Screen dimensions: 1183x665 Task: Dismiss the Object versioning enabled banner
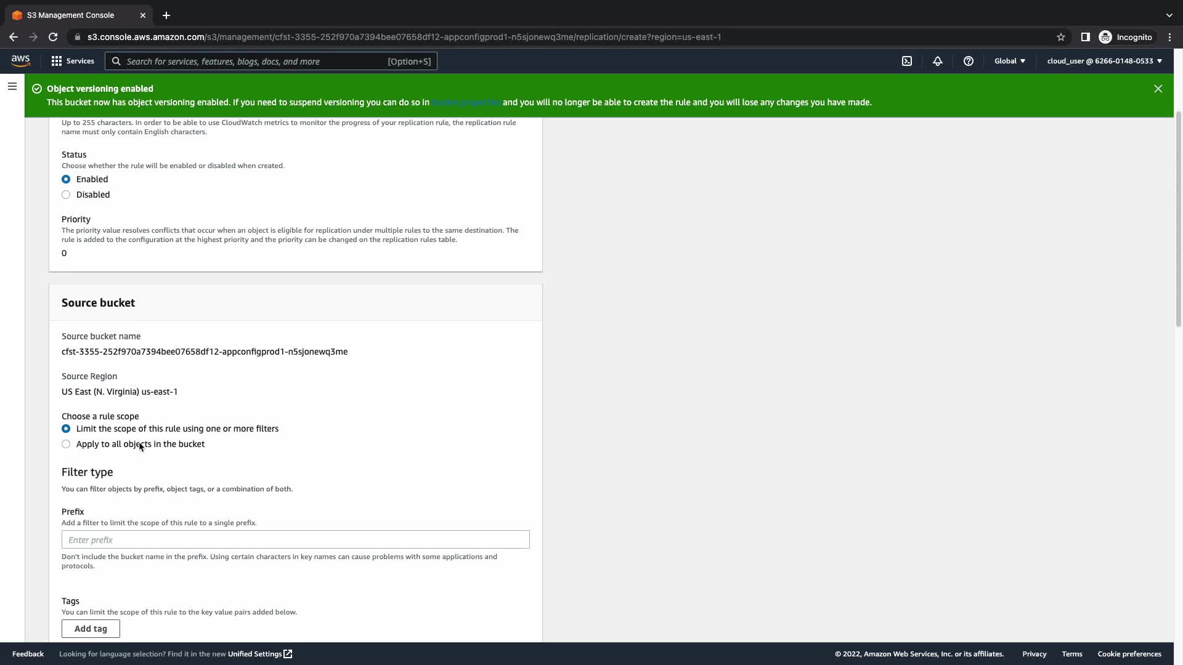(1158, 89)
